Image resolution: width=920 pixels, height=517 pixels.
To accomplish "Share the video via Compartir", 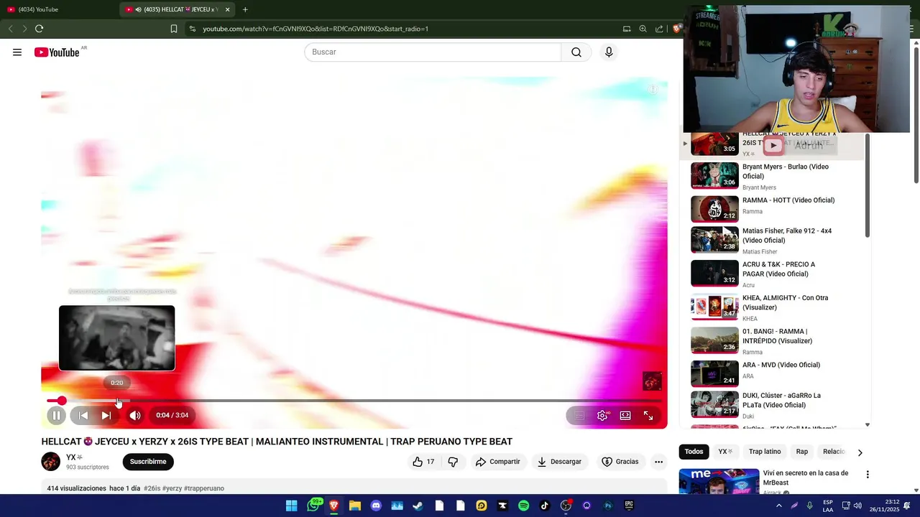I will [x=497, y=462].
